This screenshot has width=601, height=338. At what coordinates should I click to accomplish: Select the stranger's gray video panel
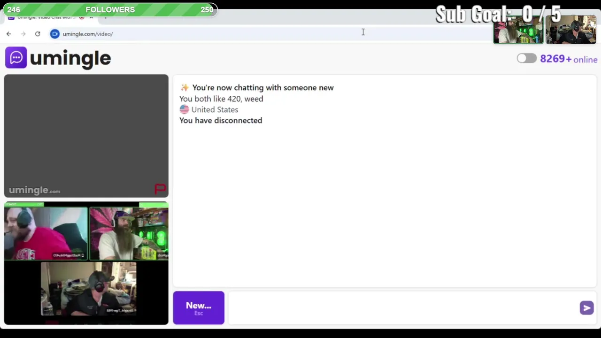click(86, 136)
